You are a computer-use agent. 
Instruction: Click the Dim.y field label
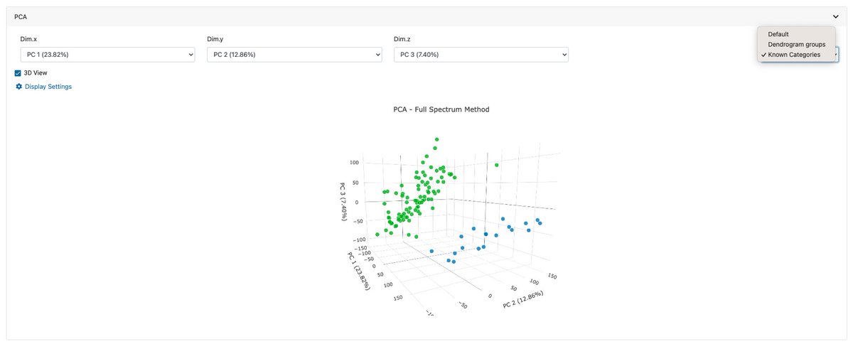[215, 38]
